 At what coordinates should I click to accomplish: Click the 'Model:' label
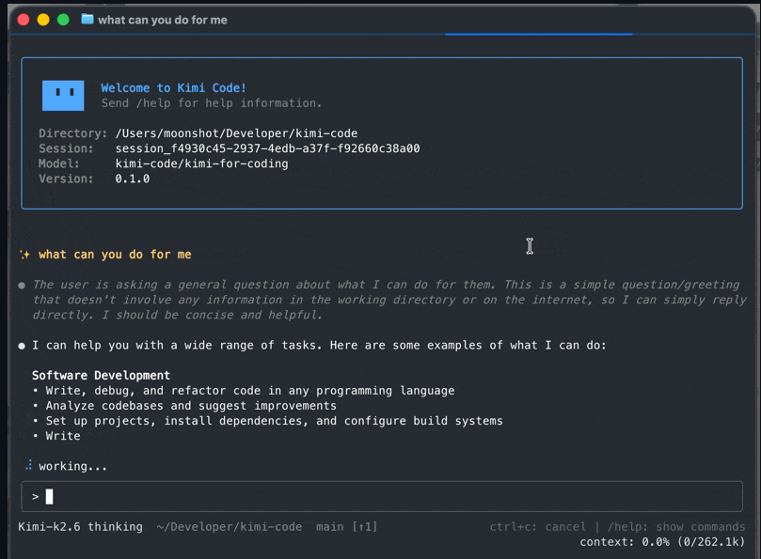pyautogui.click(x=59, y=163)
